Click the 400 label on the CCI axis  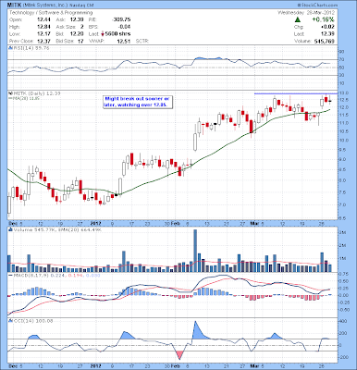pyautogui.click(x=344, y=321)
